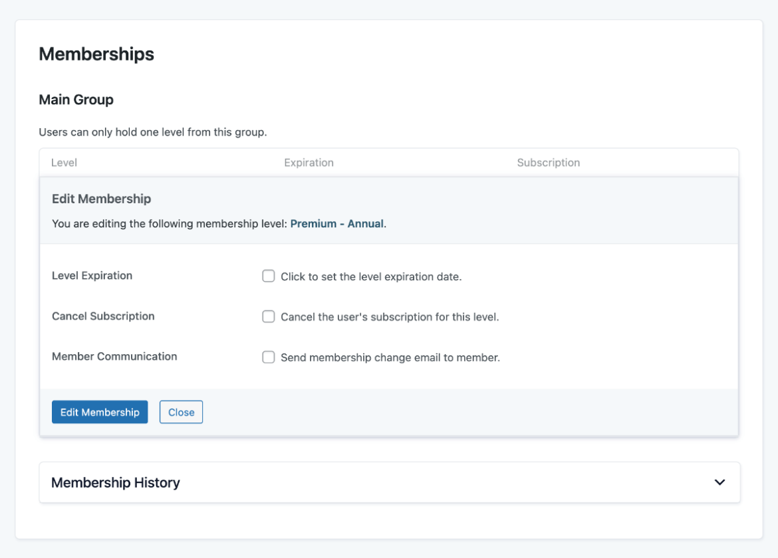The height and width of the screenshot is (558, 778).
Task: Click 'Cancel the user's subscription for this level' text
Action: [390, 317]
